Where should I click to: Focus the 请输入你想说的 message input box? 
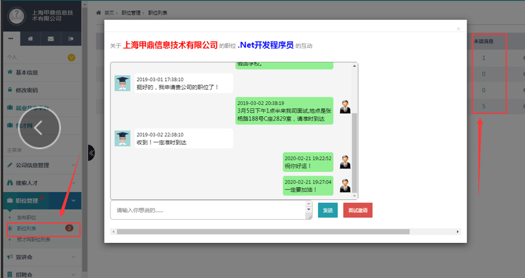coord(211,210)
